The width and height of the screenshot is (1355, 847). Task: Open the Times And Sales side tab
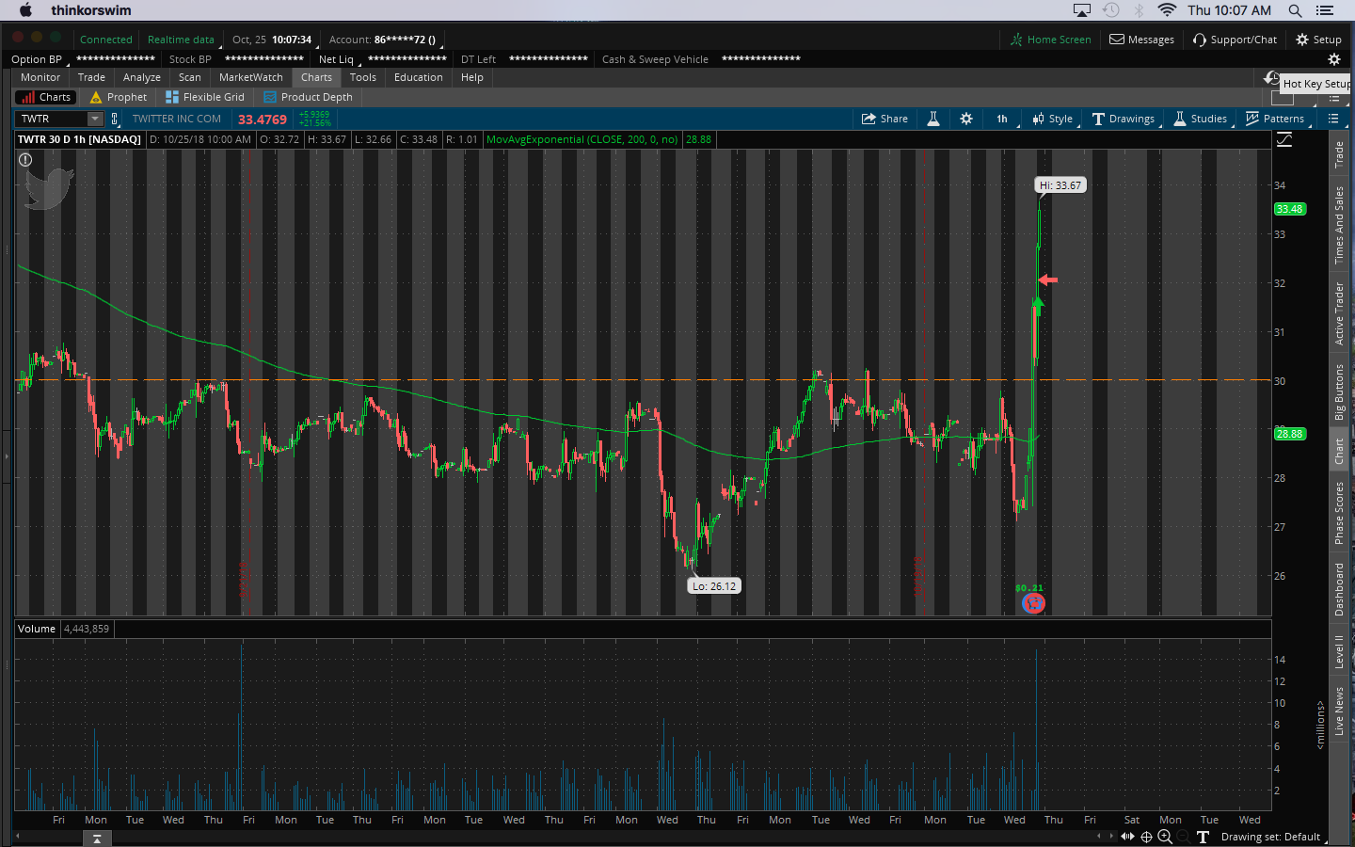coord(1339,225)
